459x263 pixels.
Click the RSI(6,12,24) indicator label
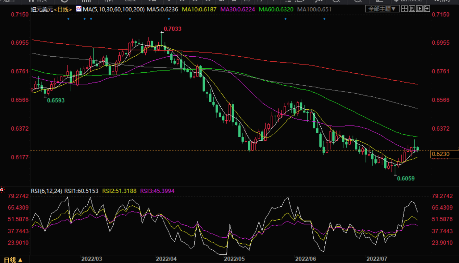(x=46, y=191)
